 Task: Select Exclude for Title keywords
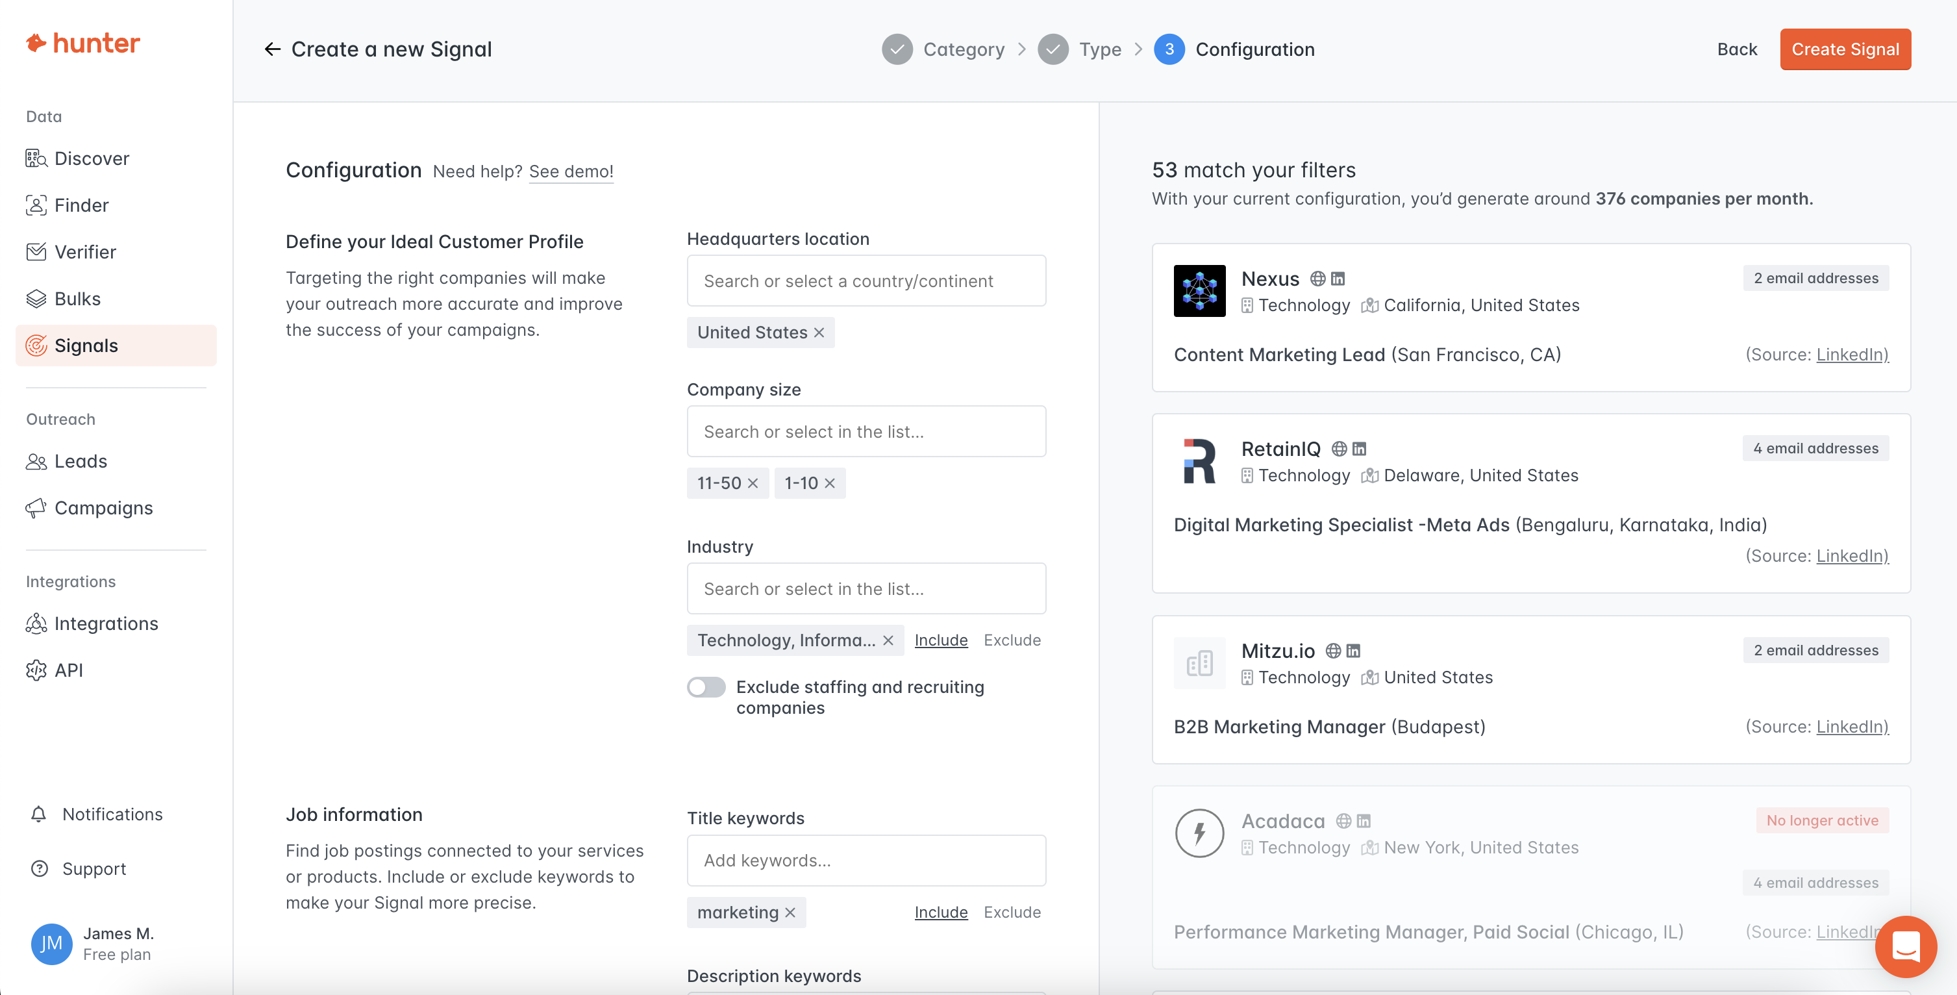click(1012, 913)
